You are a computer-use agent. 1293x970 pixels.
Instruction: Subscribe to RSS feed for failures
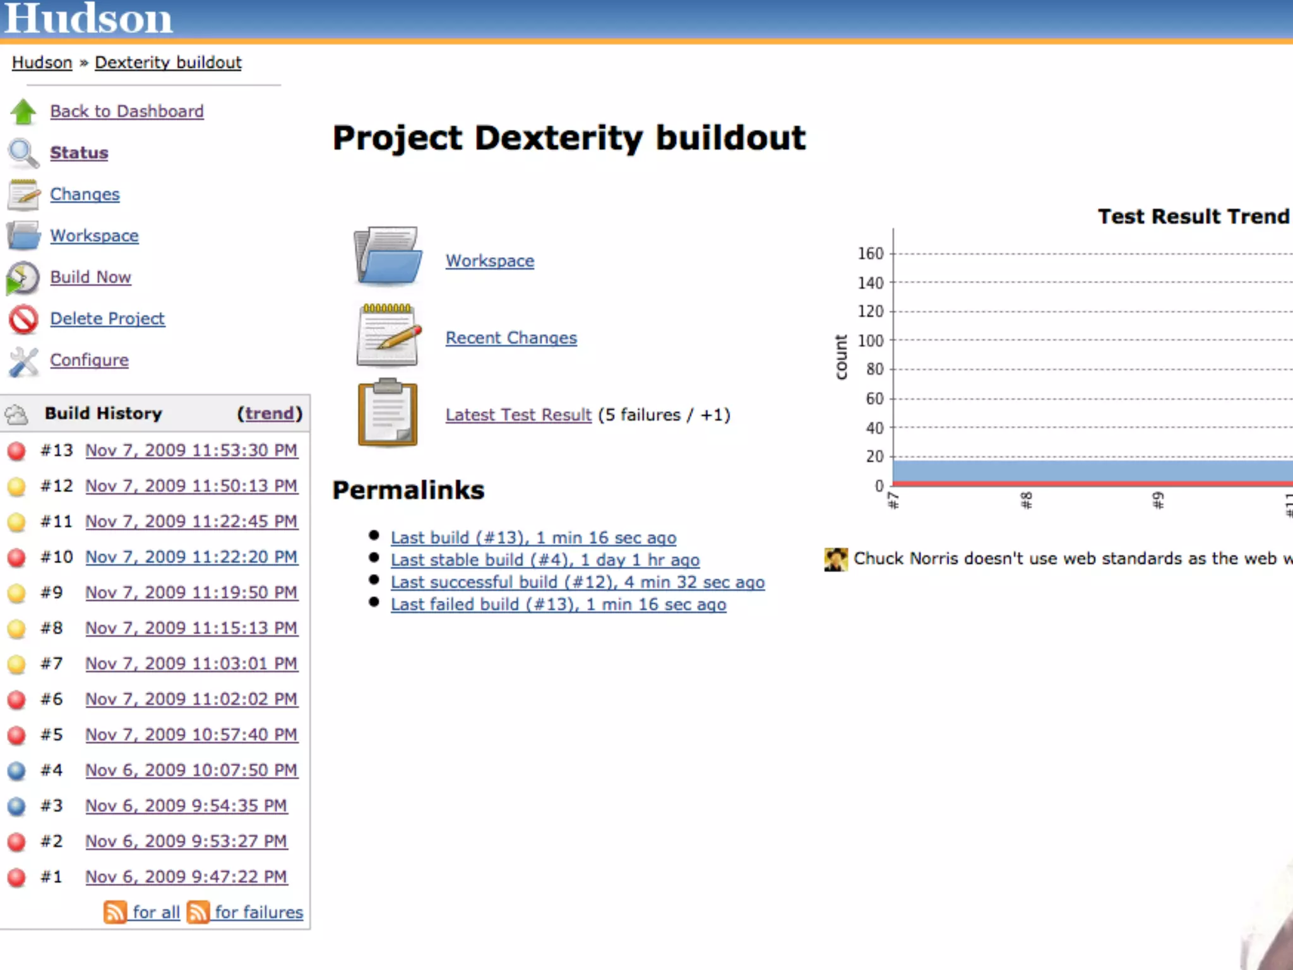click(258, 912)
